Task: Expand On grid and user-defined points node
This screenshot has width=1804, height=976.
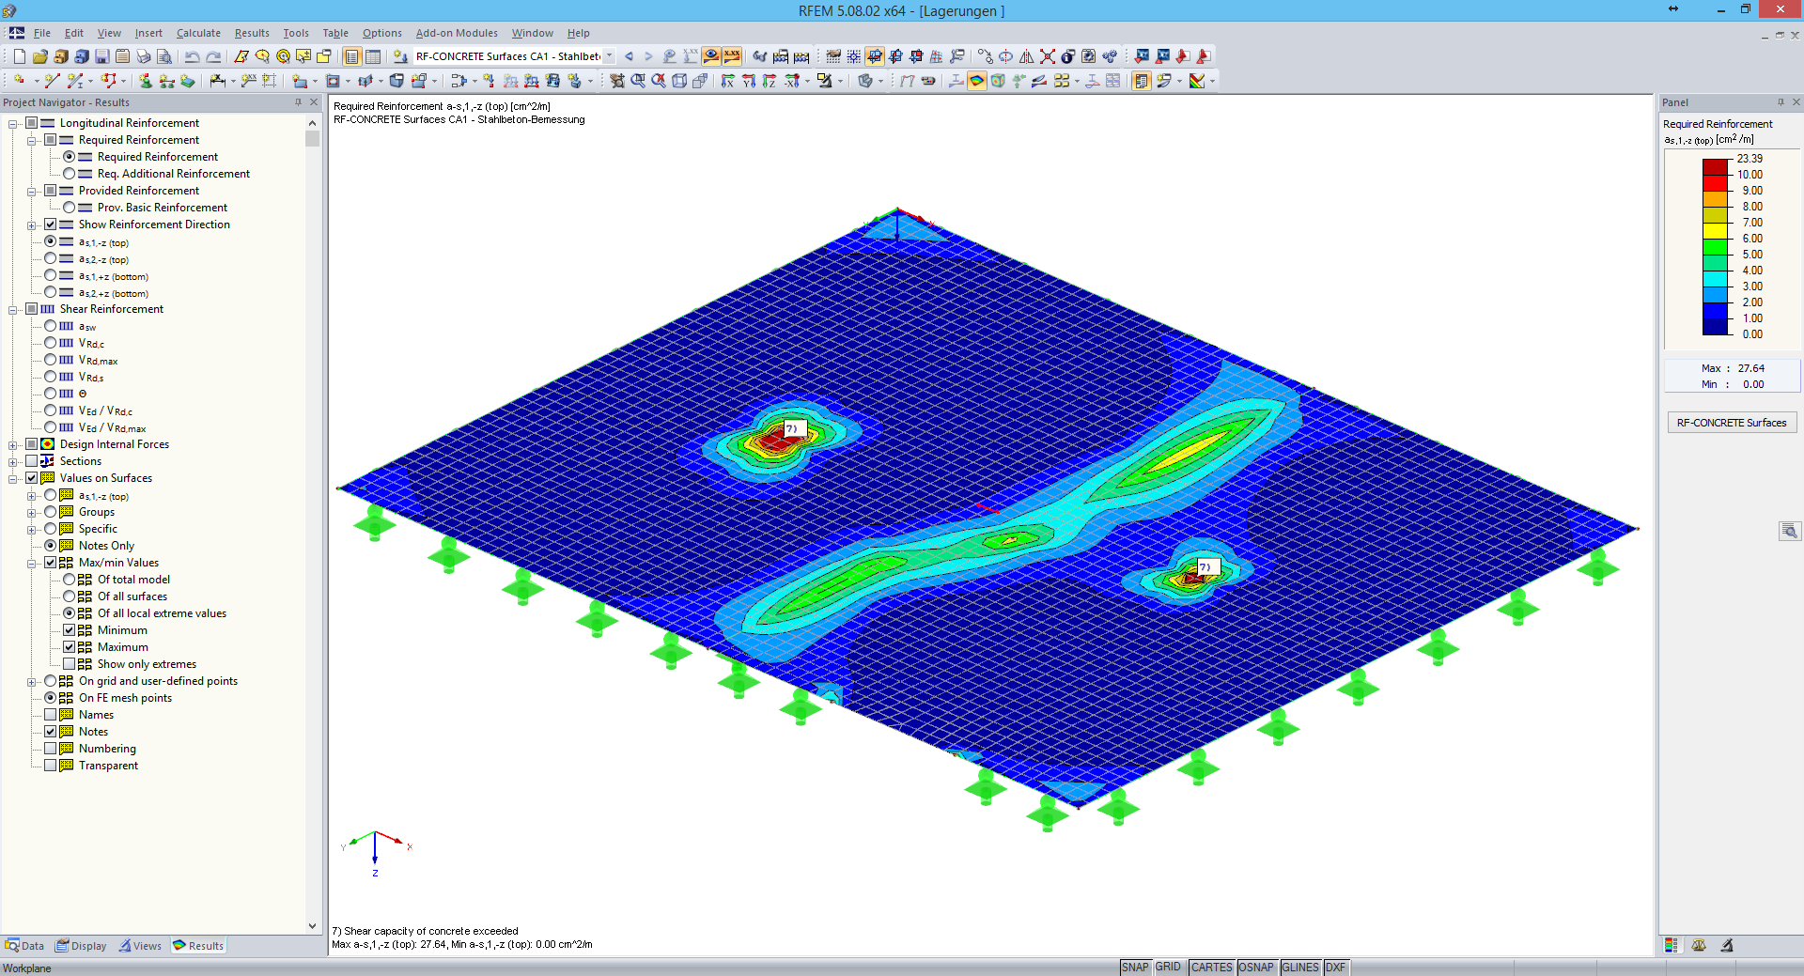Action: click(x=32, y=681)
